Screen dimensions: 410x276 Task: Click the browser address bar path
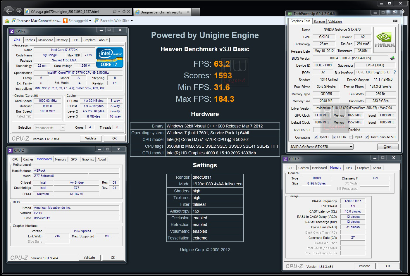[x=65, y=12]
